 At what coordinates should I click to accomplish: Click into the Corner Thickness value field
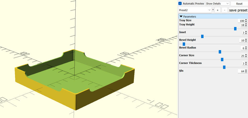click(x=243, y=64)
